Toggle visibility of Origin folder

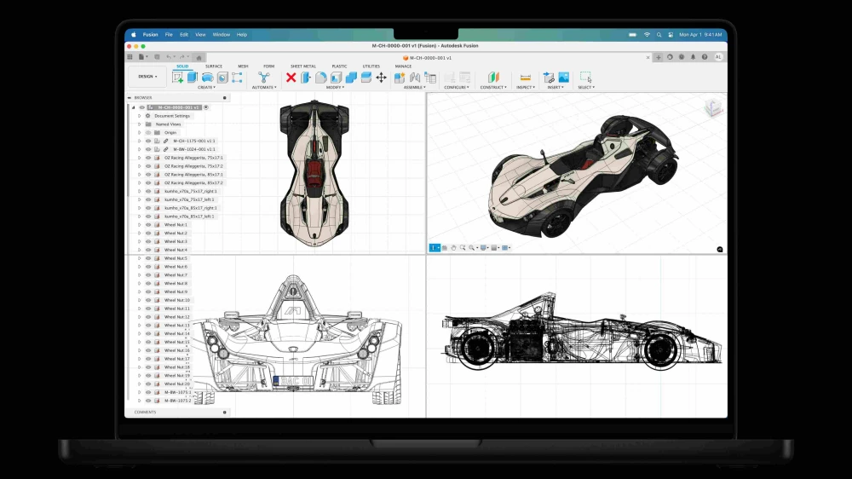coord(147,132)
